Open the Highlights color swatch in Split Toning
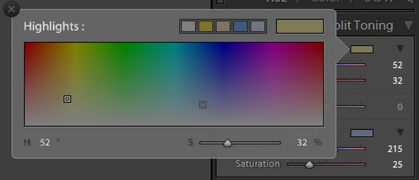The width and height of the screenshot is (419, 180). (x=362, y=50)
